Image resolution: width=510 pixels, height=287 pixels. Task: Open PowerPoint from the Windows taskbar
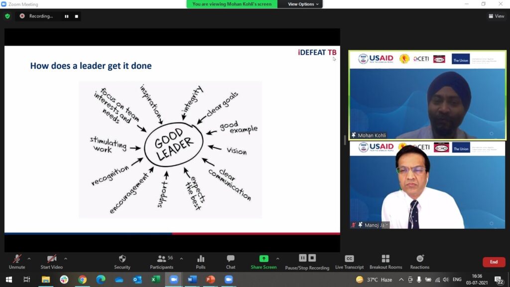pyautogui.click(x=210, y=280)
